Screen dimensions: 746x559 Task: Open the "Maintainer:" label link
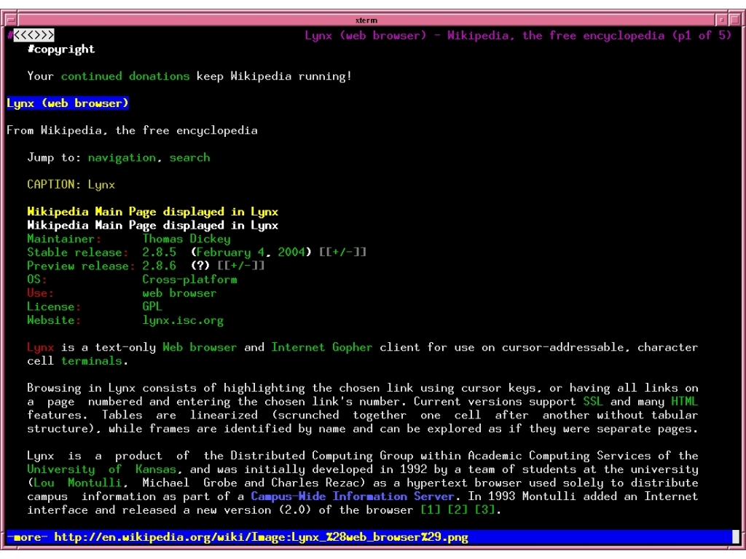(64, 239)
